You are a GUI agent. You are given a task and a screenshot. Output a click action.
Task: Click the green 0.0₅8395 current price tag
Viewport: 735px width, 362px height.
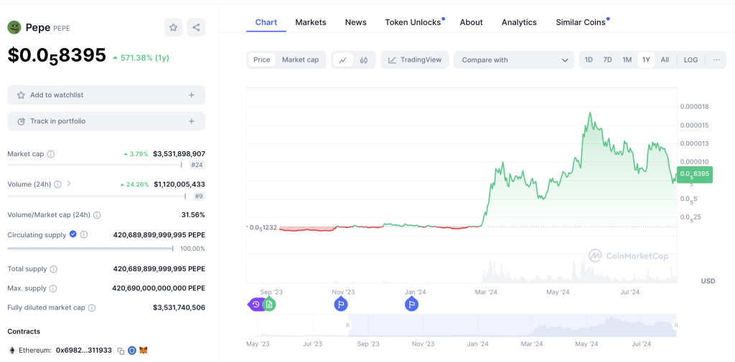click(x=694, y=174)
